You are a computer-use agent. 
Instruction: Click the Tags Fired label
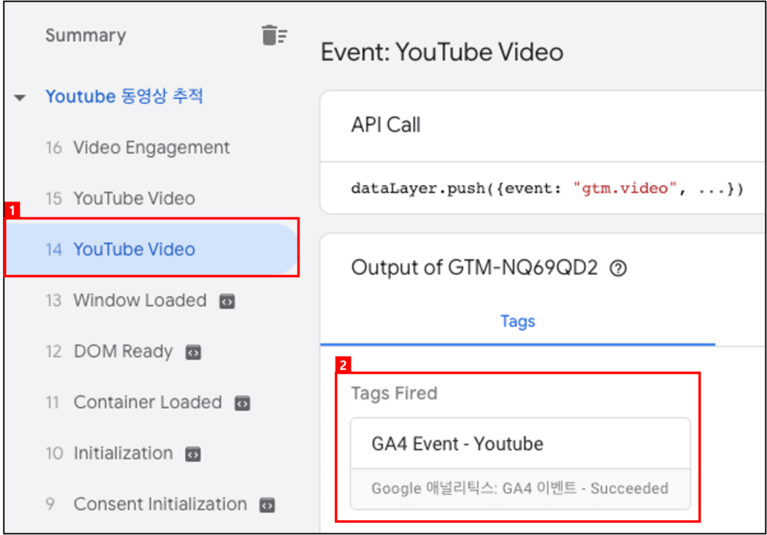coord(394,393)
